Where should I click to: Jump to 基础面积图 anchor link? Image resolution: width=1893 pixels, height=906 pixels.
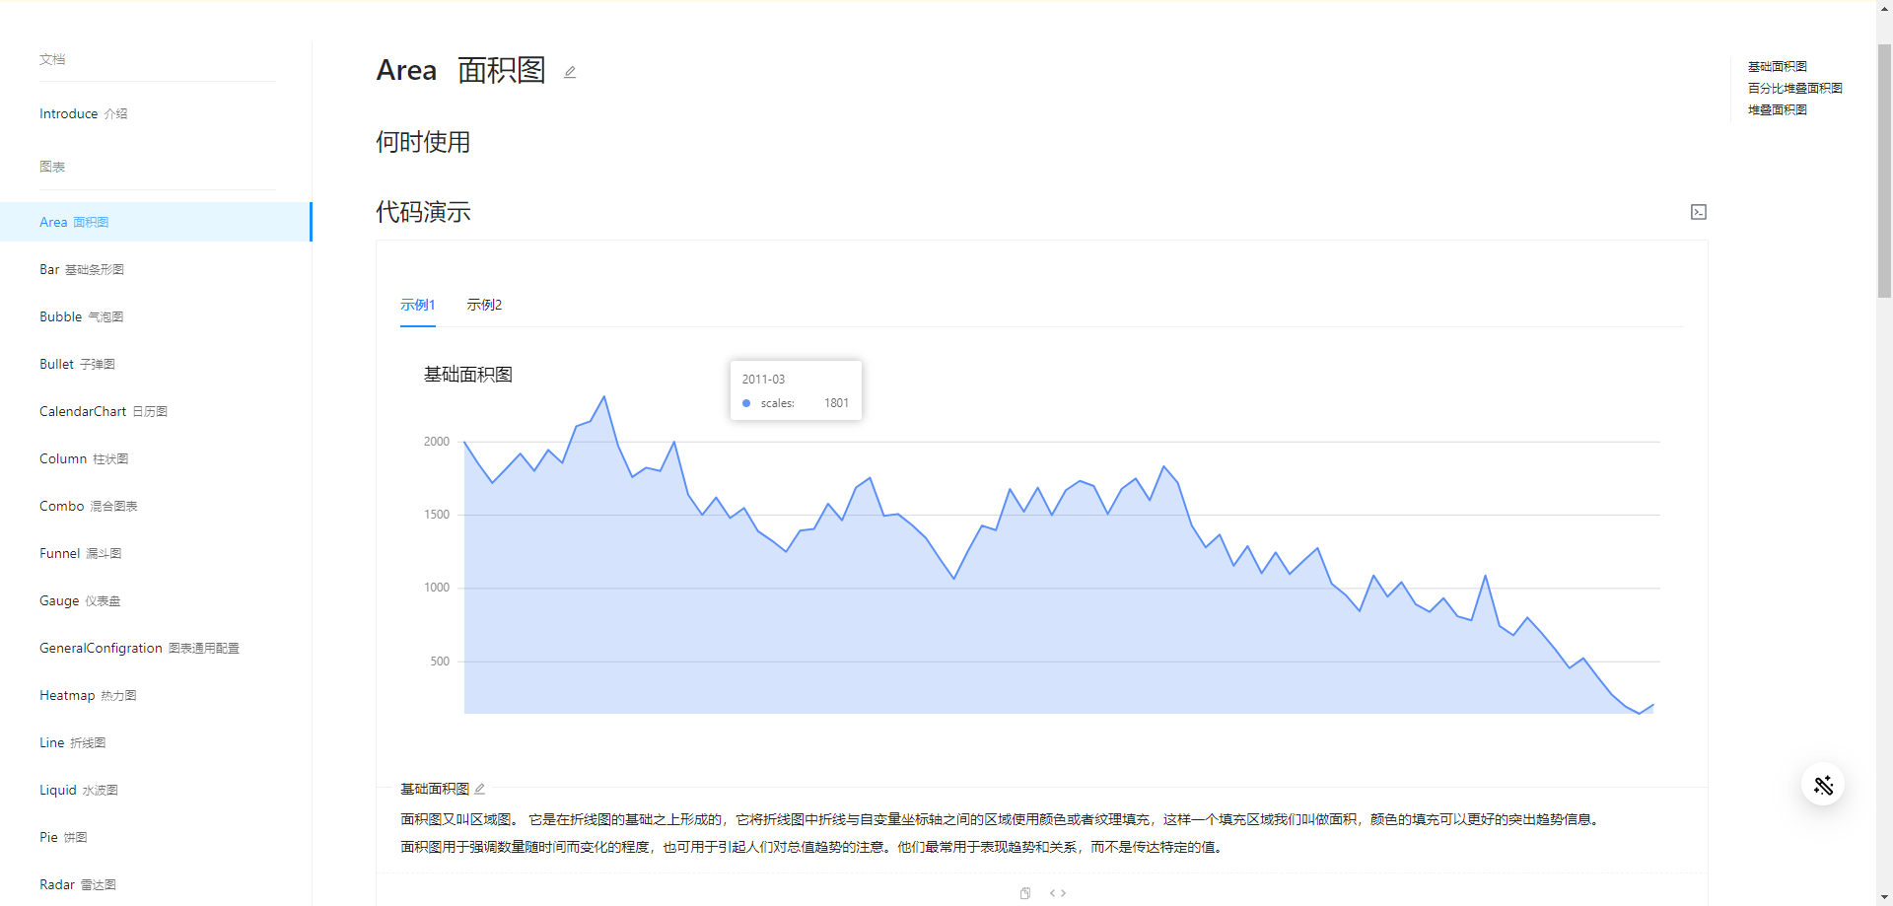pyautogui.click(x=1777, y=66)
